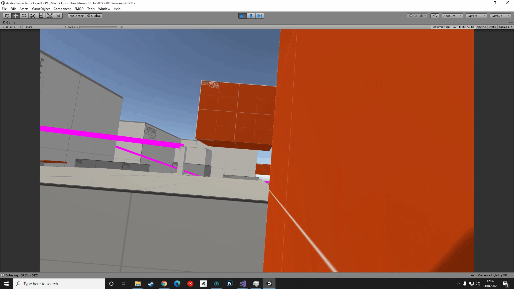Click the Global handle rotation button

(94, 16)
